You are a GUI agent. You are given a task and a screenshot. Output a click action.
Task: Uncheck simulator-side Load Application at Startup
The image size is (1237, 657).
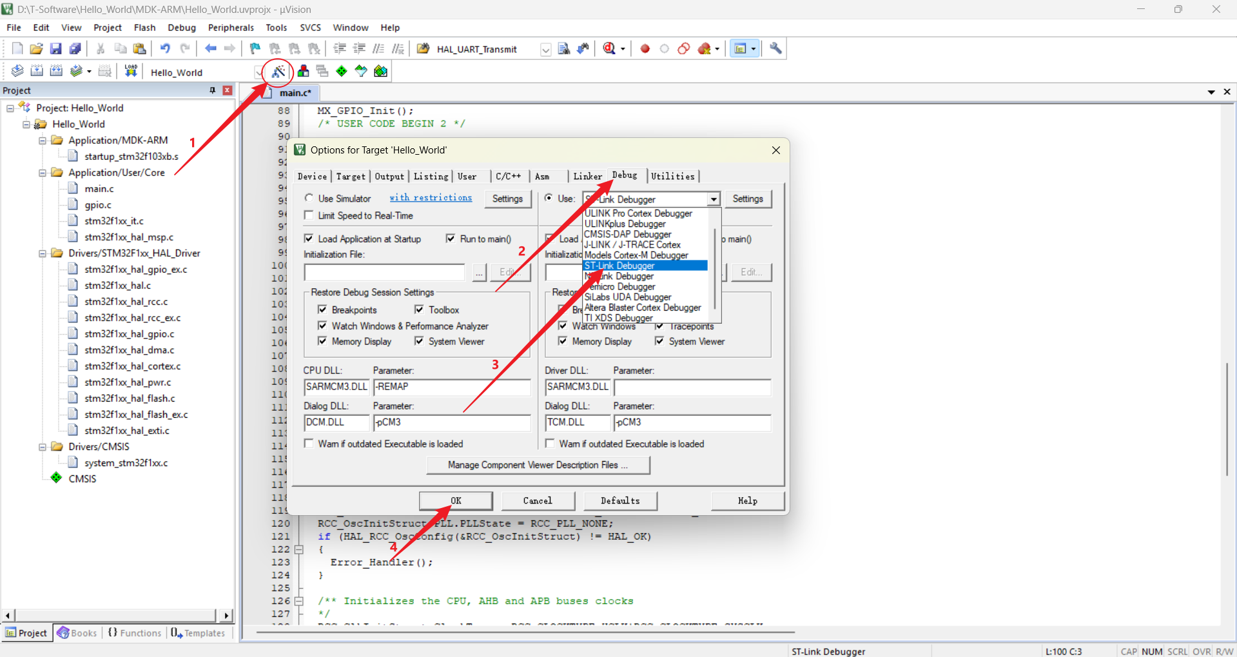click(309, 239)
